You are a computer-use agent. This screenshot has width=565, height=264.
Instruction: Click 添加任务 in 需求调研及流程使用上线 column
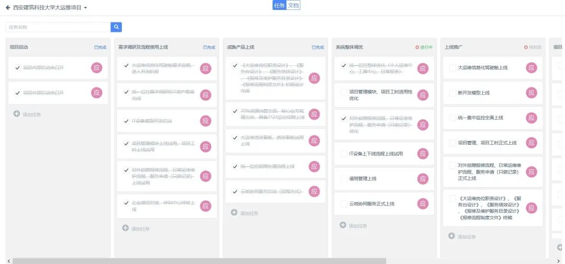click(140, 228)
